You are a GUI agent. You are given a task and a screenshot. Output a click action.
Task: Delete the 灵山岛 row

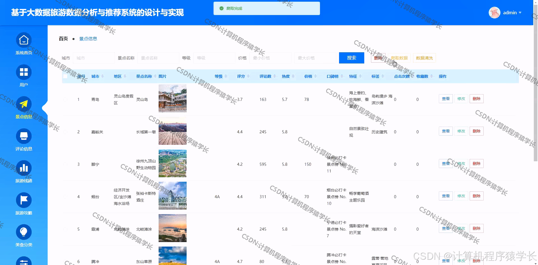click(476, 99)
